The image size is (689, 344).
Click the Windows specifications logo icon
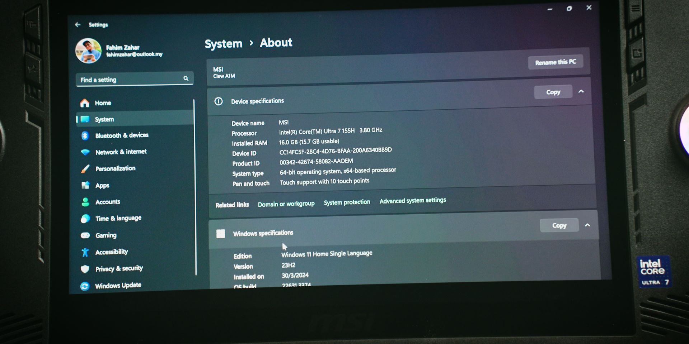tap(221, 234)
